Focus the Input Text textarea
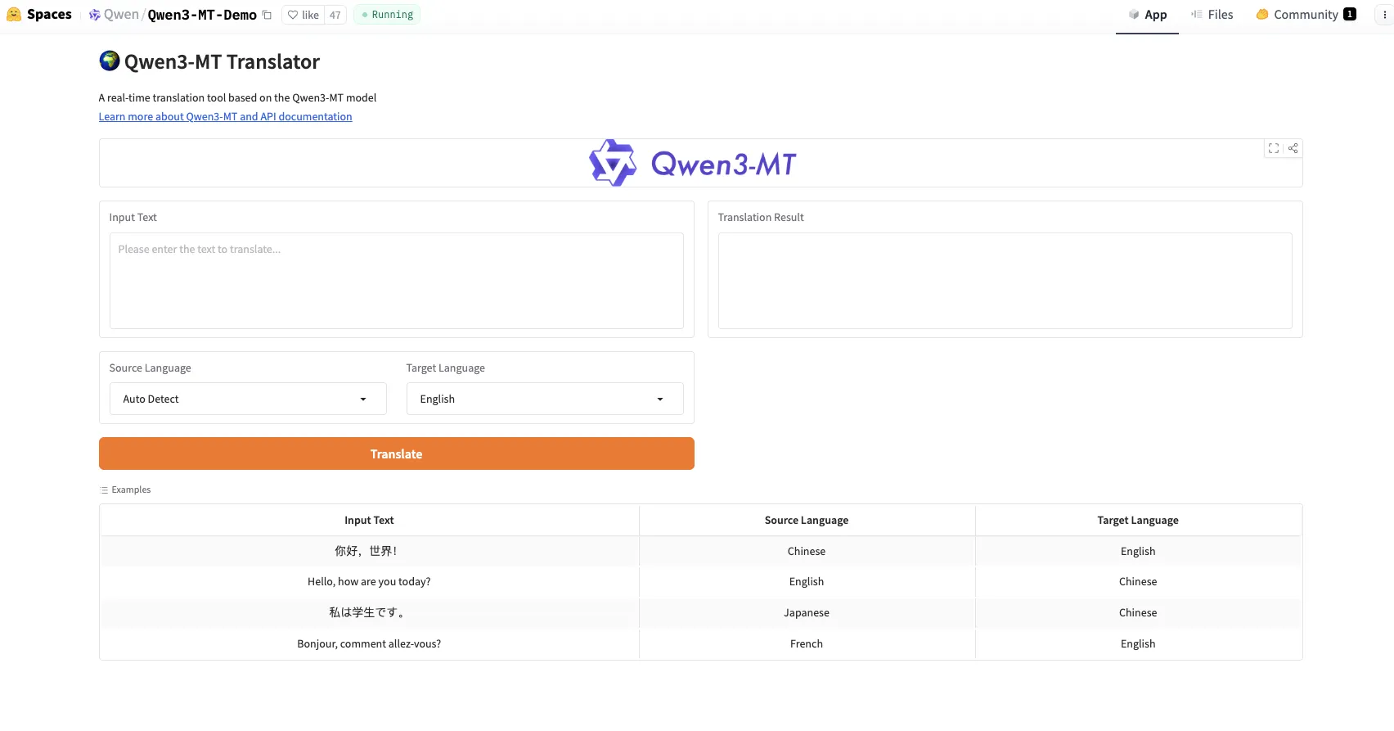The width and height of the screenshot is (1394, 731). tap(397, 281)
